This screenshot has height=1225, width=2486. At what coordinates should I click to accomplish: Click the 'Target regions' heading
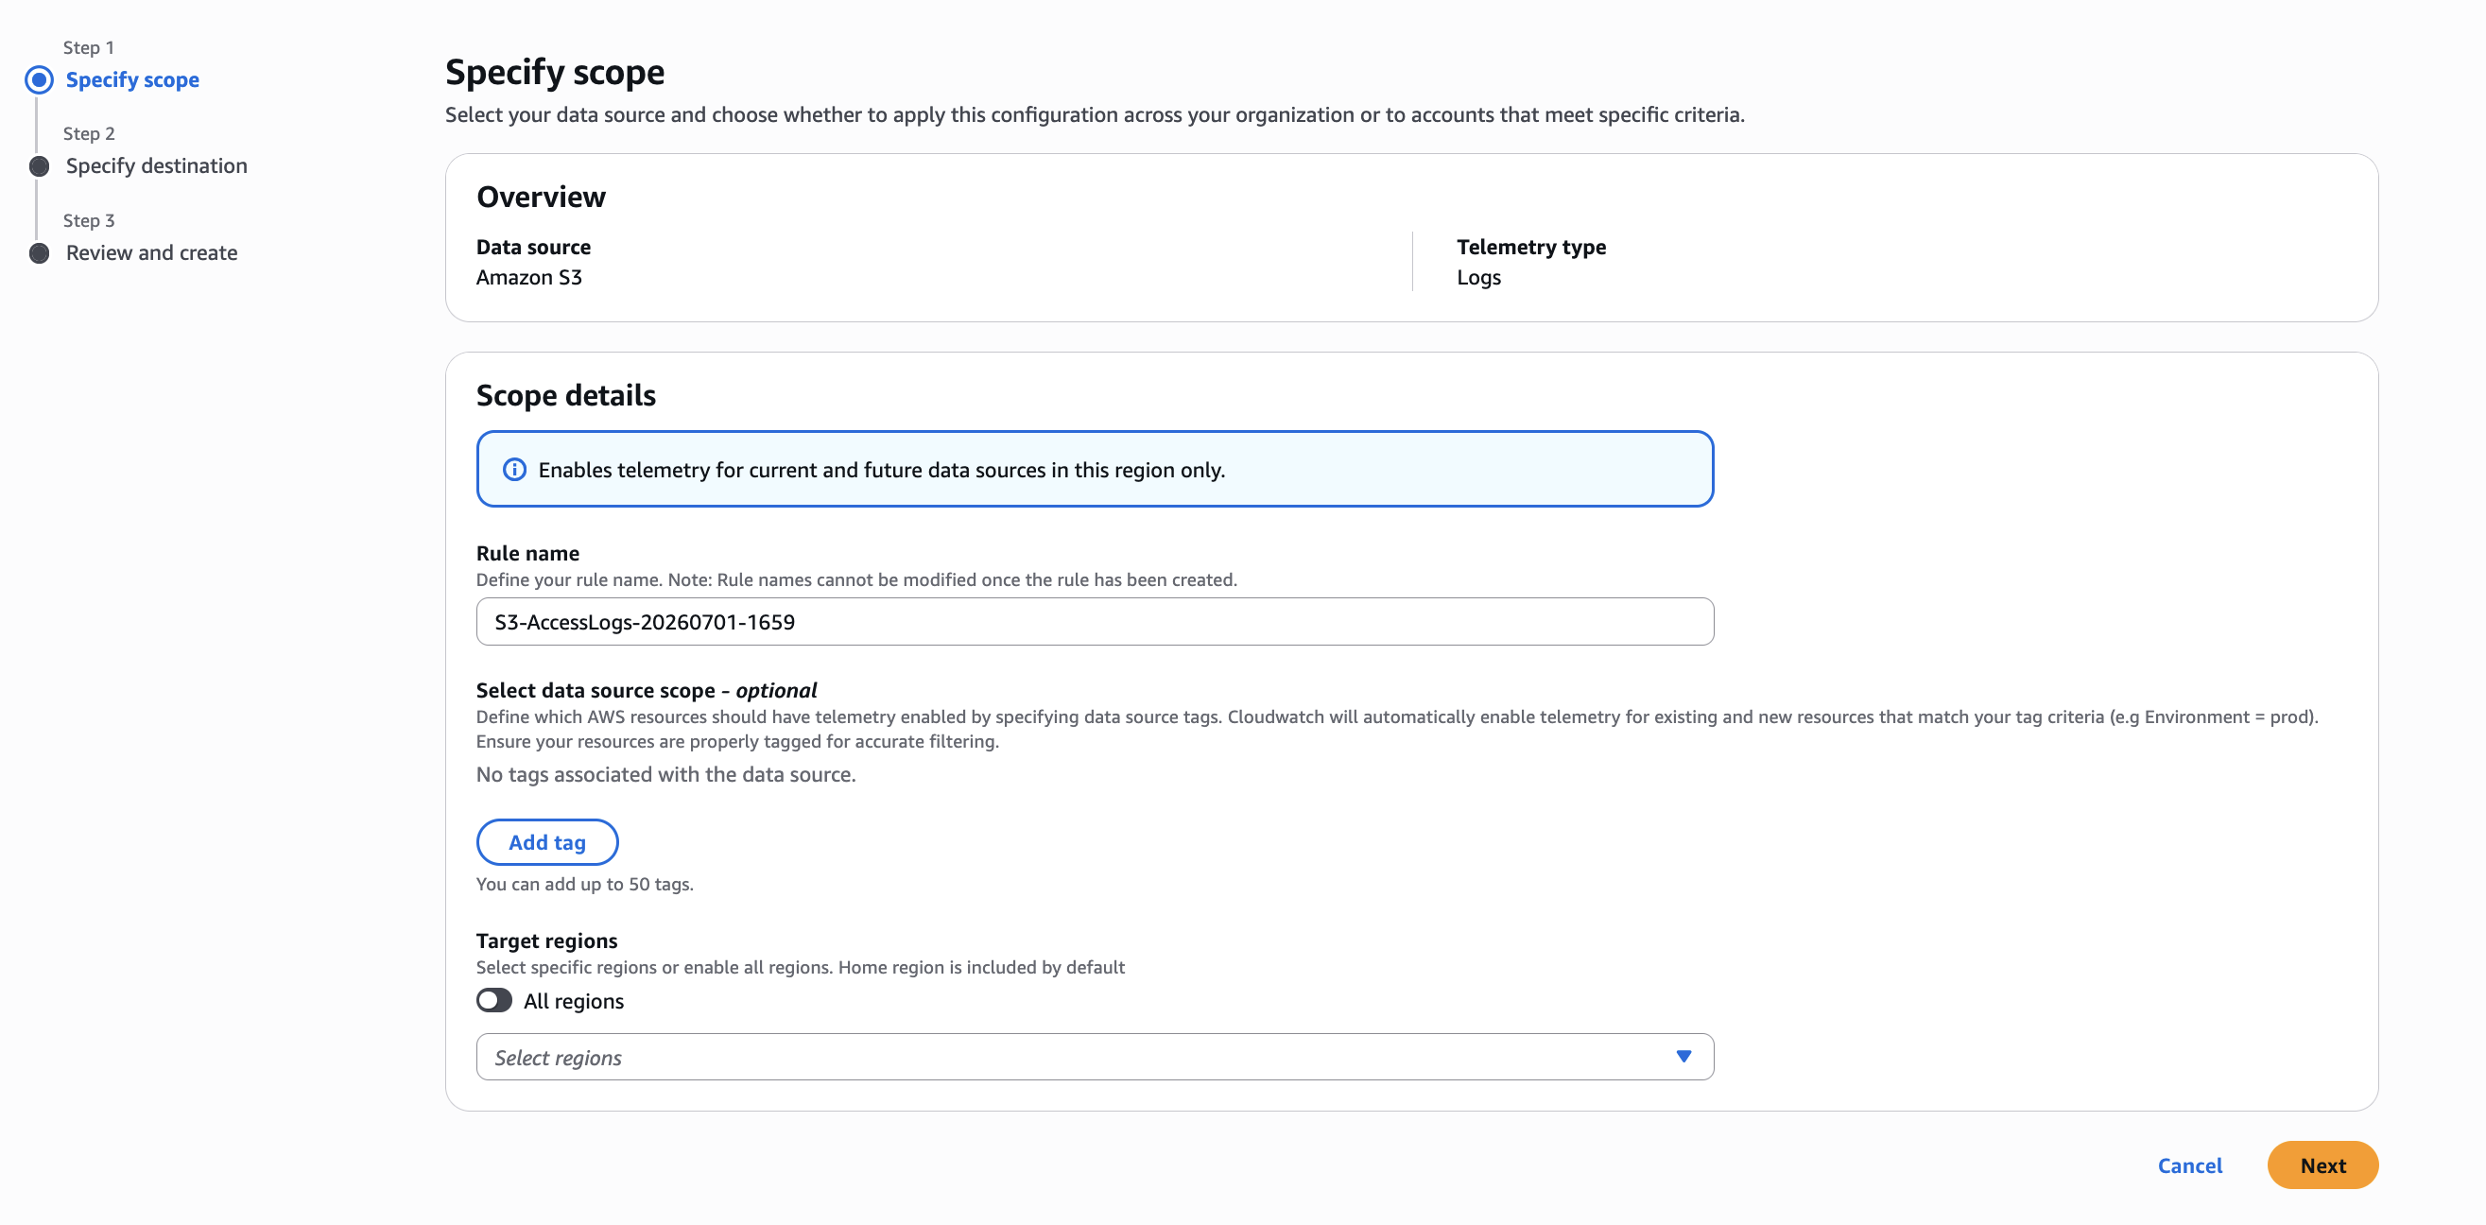(547, 941)
